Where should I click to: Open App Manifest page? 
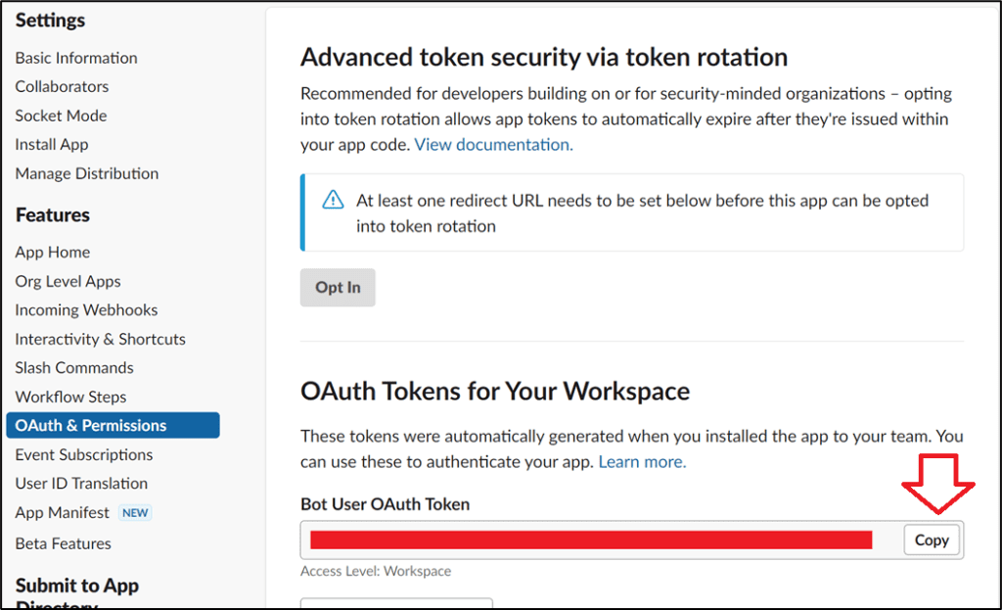[62, 513]
